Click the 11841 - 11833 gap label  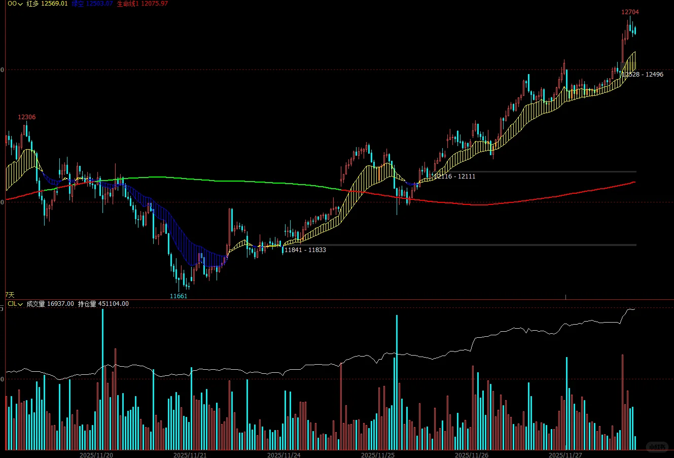click(305, 250)
